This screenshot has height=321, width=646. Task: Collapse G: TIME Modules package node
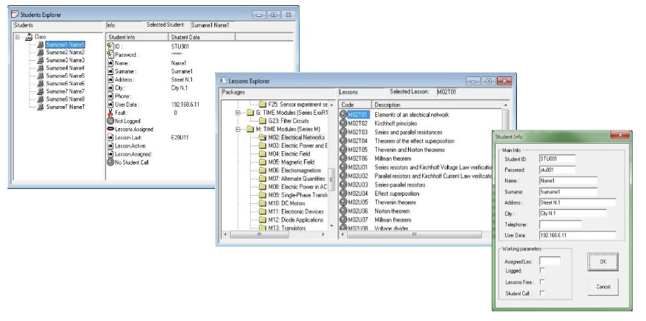239,113
